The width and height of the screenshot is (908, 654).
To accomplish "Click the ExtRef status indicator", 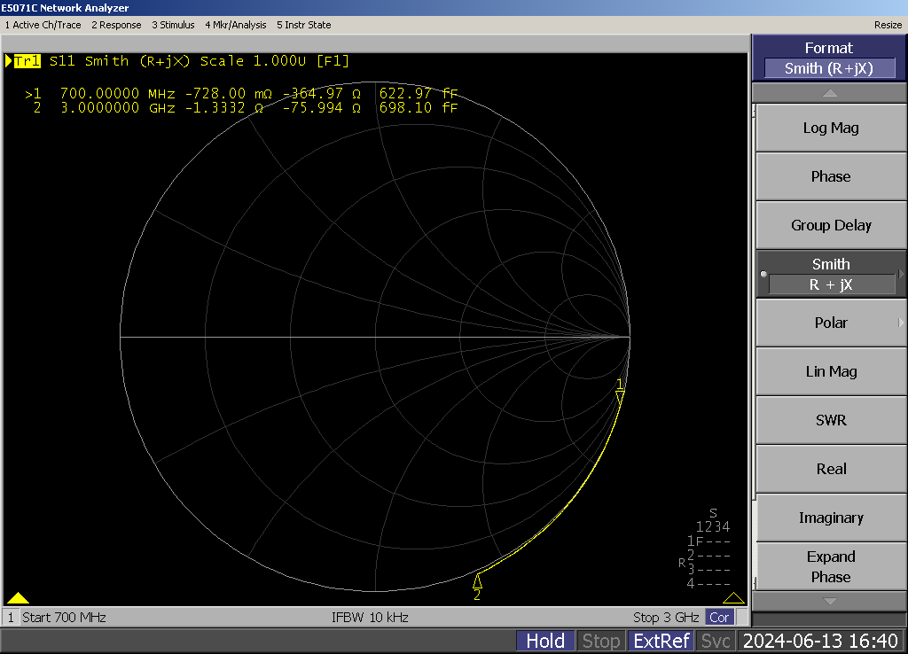I will (661, 641).
